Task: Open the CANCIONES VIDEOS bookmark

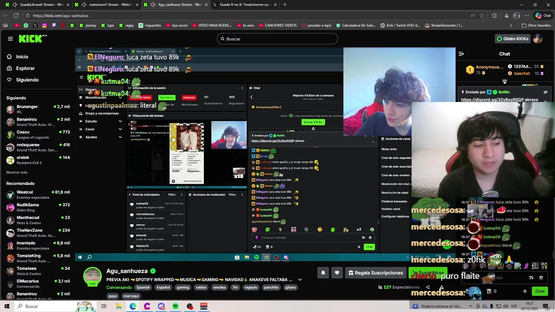Action: pyautogui.click(x=277, y=26)
